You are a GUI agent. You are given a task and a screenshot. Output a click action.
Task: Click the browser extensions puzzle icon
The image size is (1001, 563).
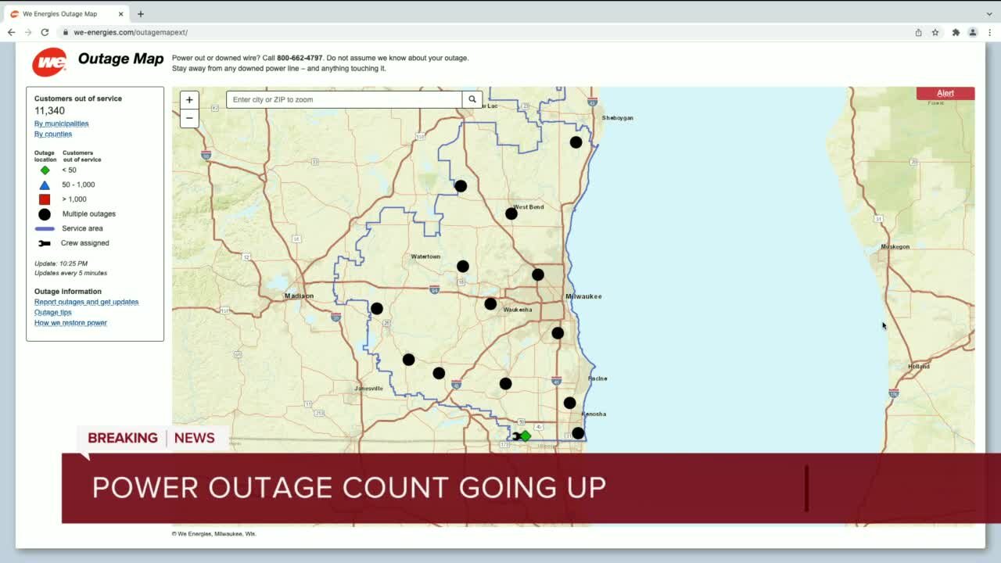click(955, 32)
